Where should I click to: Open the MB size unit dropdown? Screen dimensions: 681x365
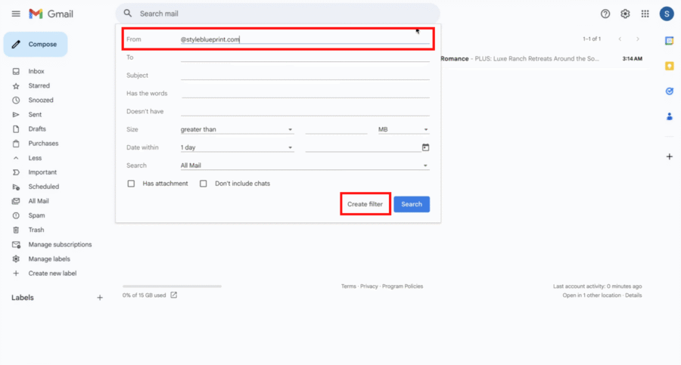[403, 129]
